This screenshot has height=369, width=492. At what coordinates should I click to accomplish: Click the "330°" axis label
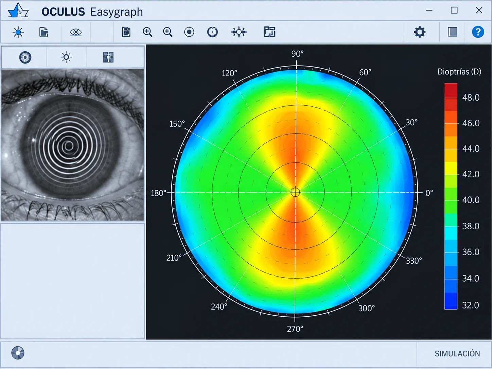414,261
